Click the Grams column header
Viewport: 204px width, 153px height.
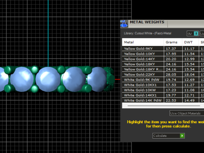click(x=173, y=42)
